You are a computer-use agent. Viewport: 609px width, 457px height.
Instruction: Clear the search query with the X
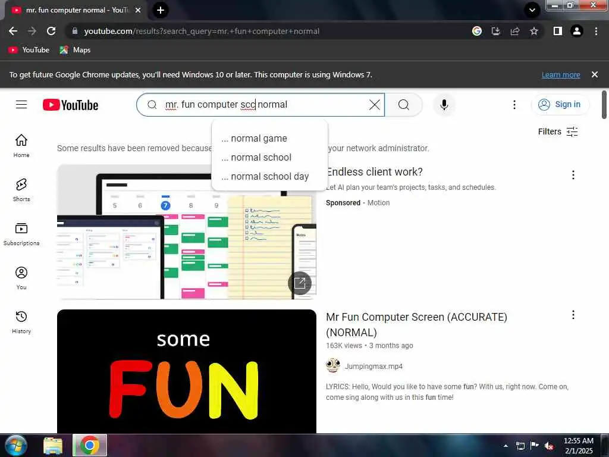pos(375,105)
